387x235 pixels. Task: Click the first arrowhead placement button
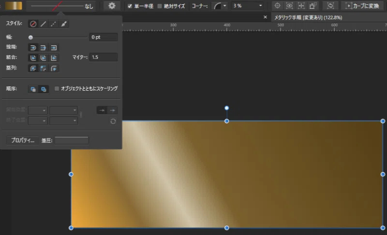[102, 111]
